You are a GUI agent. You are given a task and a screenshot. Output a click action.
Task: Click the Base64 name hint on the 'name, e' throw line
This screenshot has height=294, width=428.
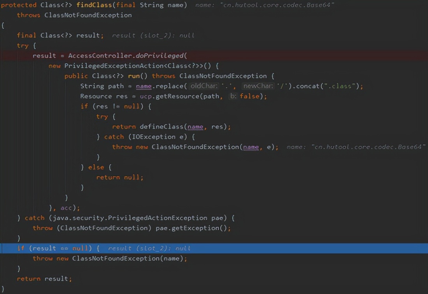[x=356, y=147]
